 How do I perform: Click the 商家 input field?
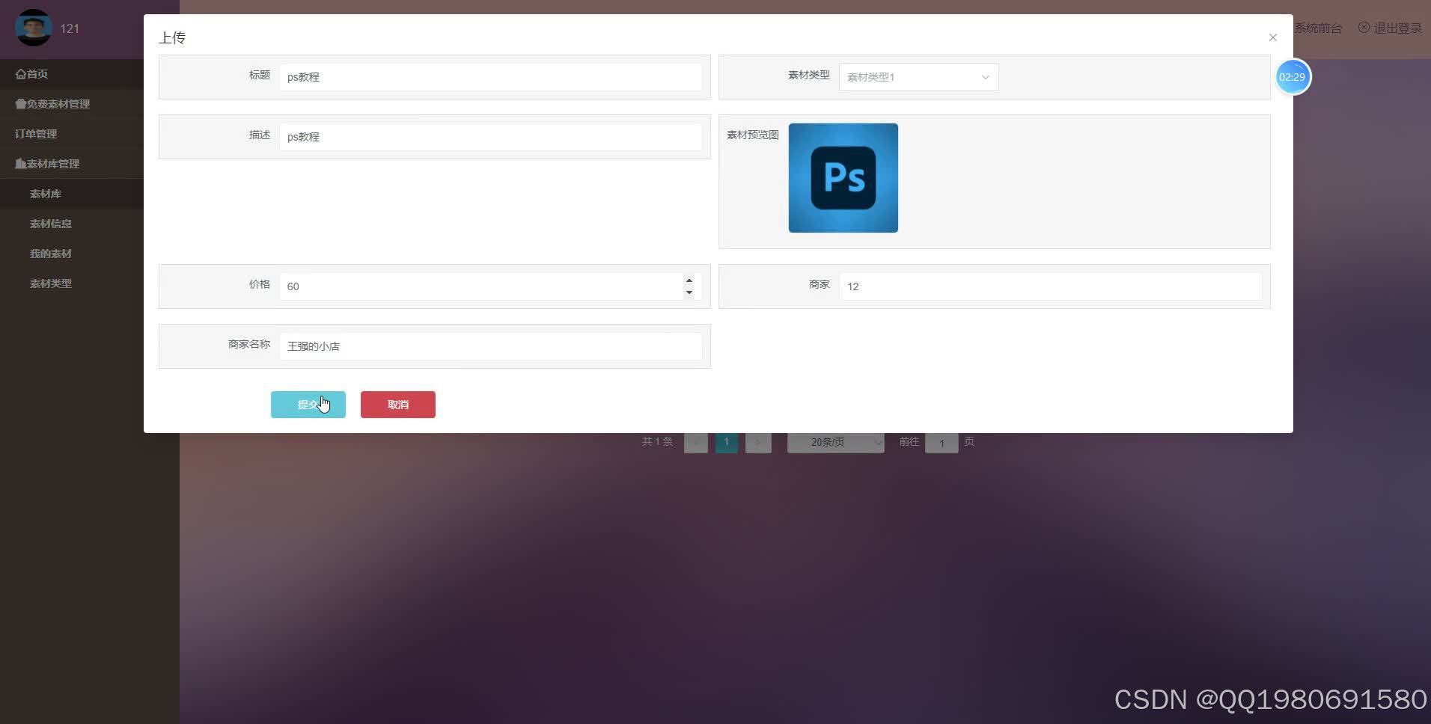tap(1050, 286)
